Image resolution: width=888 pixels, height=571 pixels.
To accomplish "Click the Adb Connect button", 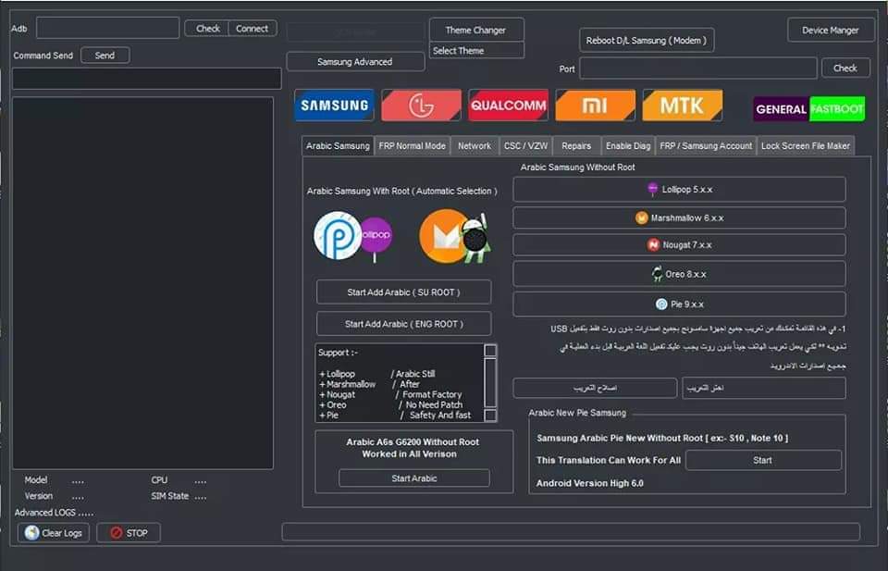I will pos(252,29).
